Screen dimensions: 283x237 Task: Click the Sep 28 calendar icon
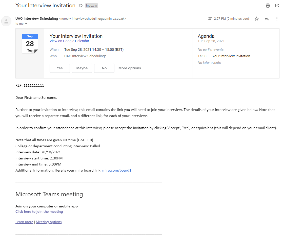30,43
